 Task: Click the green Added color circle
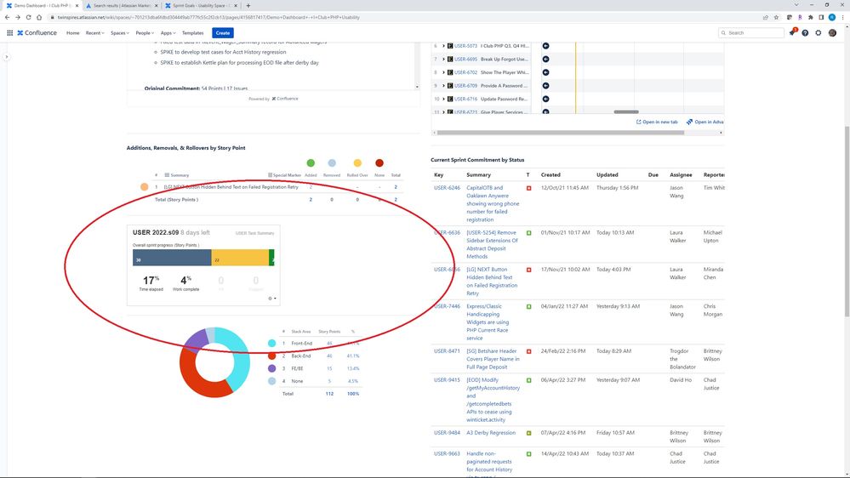311,163
